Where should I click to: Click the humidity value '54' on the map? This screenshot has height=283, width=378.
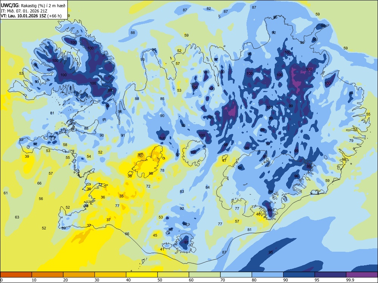tap(89, 157)
